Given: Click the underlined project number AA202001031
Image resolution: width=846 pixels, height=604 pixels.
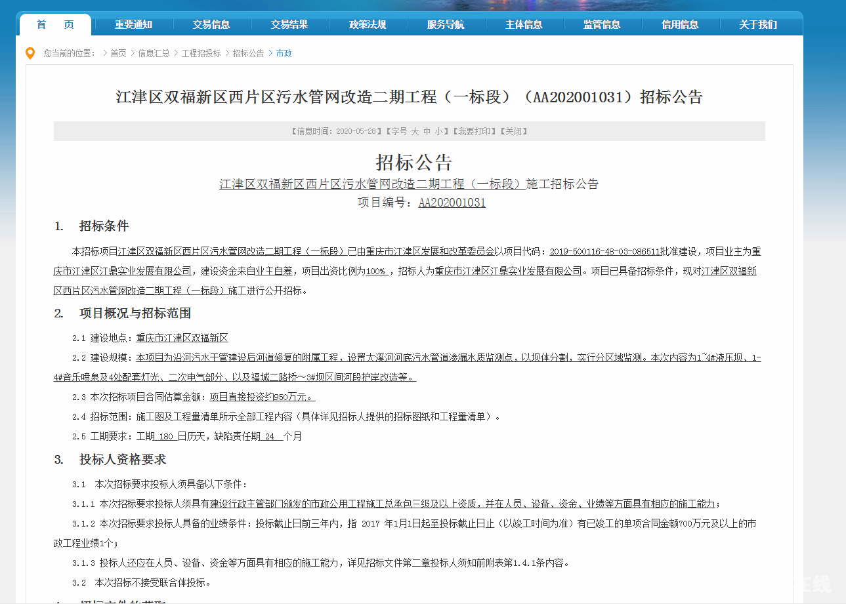Looking at the screenshot, I should (x=452, y=203).
